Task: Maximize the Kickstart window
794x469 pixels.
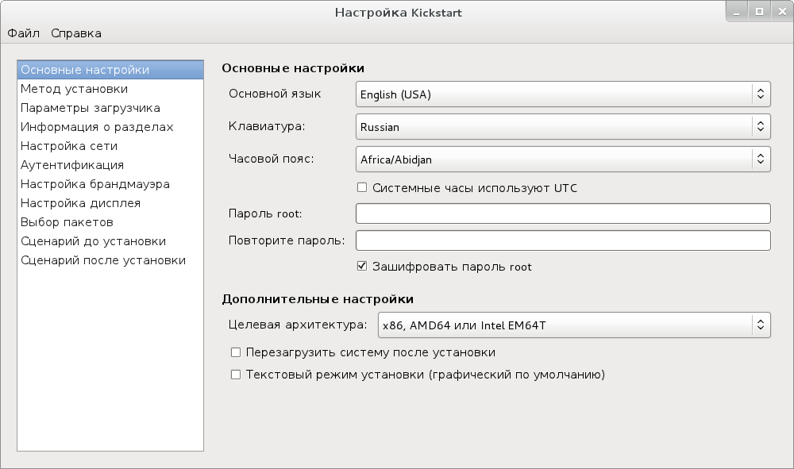Action: [x=759, y=11]
